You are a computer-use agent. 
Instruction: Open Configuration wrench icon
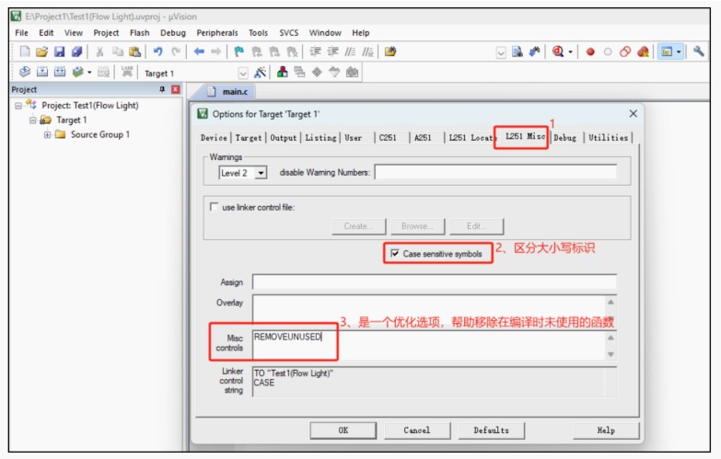click(x=699, y=52)
